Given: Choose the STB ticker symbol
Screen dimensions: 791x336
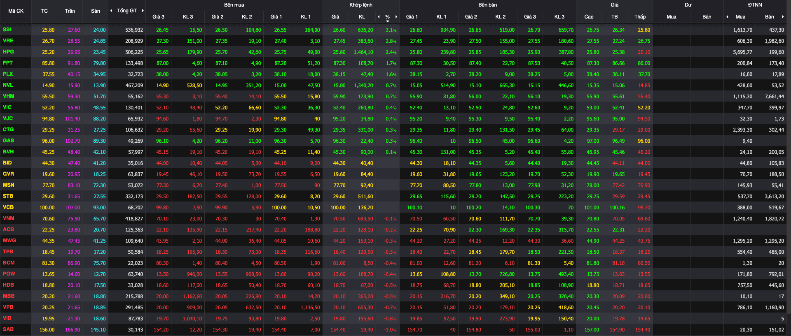Looking at the screenshot, I should [x=8, y=196].
